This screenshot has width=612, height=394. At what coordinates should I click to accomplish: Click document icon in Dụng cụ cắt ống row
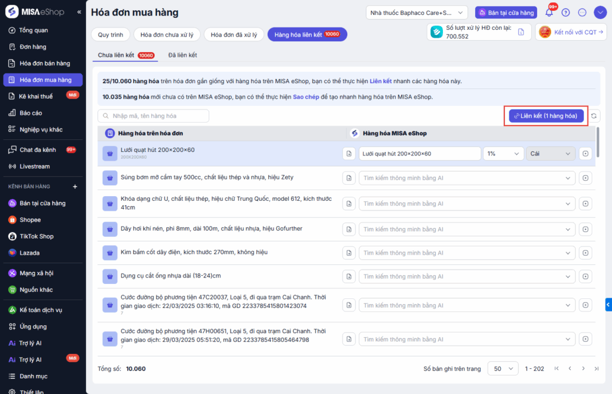[x=349, y=276]
